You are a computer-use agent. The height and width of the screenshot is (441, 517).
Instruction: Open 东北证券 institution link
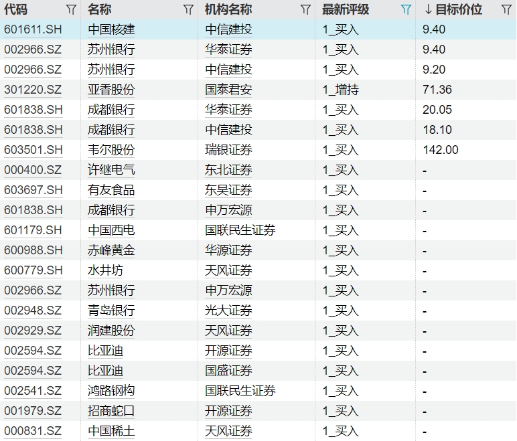click(x=228, y=170)
